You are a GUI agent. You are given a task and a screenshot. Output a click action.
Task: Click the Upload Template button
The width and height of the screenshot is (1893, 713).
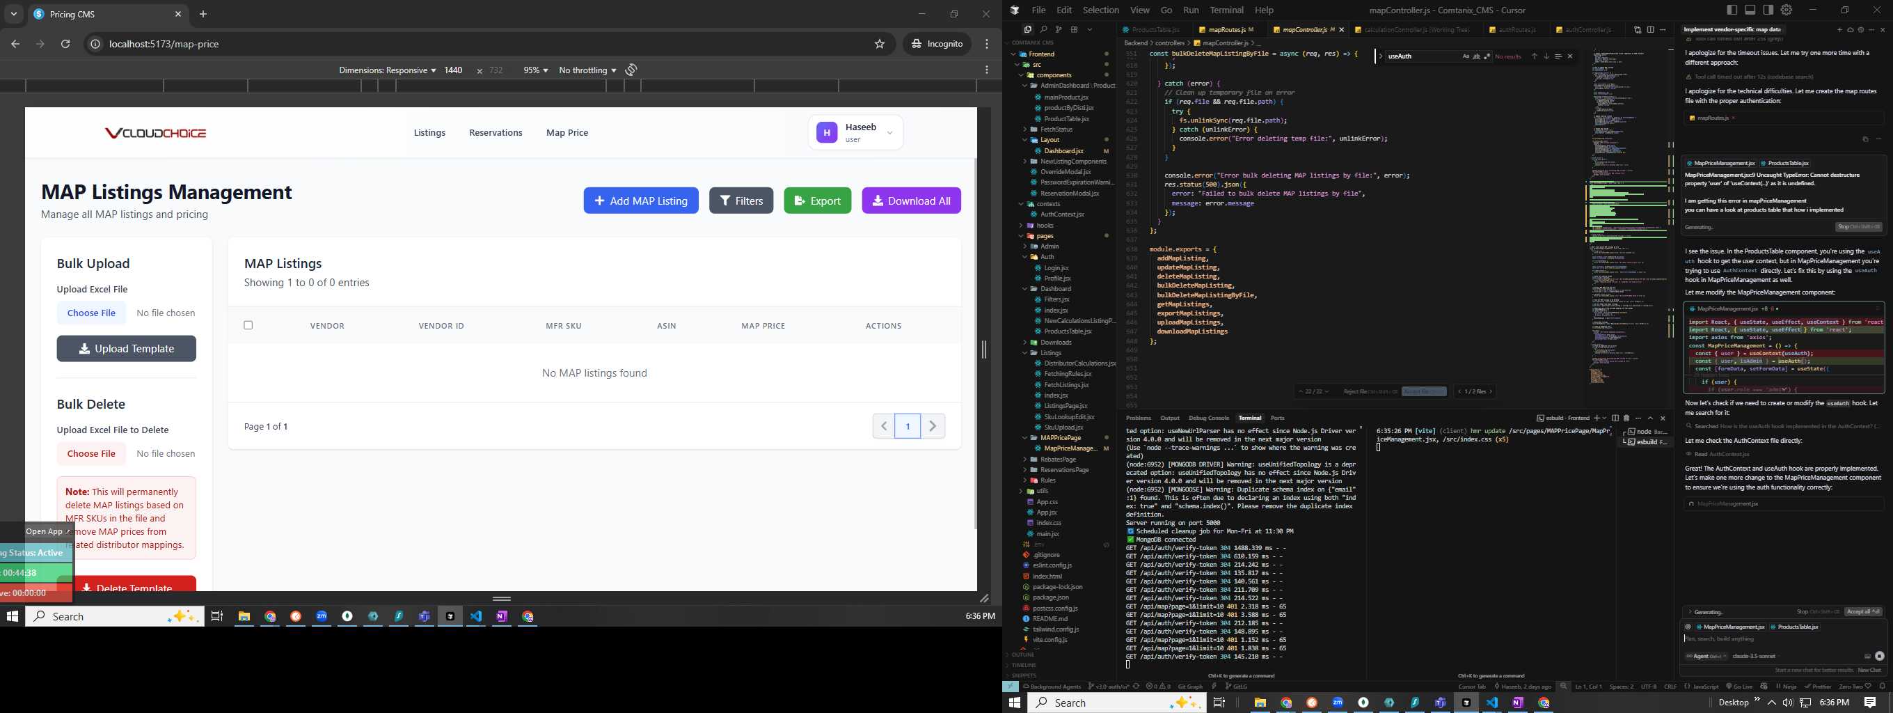(127, 348)
